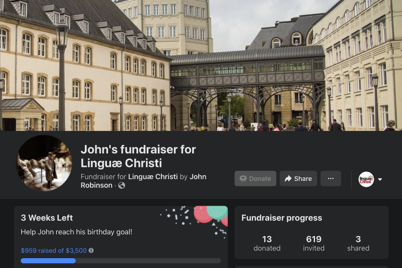Image resolution: width=402 pixels, height=268 pixels.
Task: Click the balloons celebration graphic
Action: [211, 215]
